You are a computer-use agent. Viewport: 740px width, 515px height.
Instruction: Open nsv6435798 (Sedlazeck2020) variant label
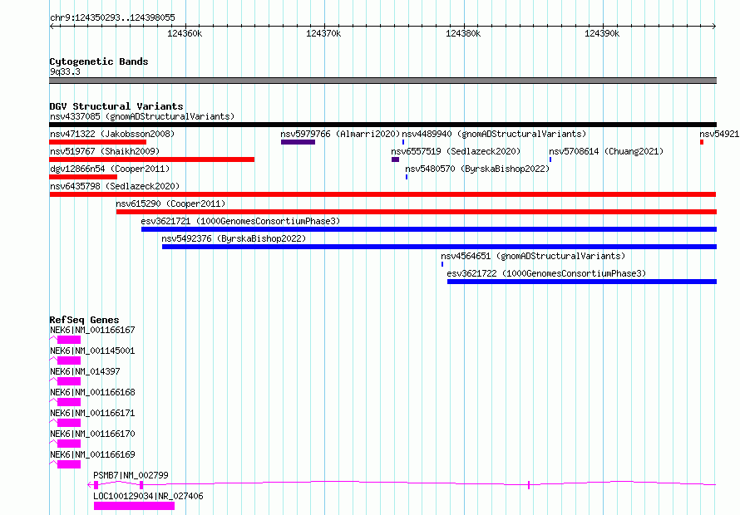pyautogui.click(x=115, y=186)
